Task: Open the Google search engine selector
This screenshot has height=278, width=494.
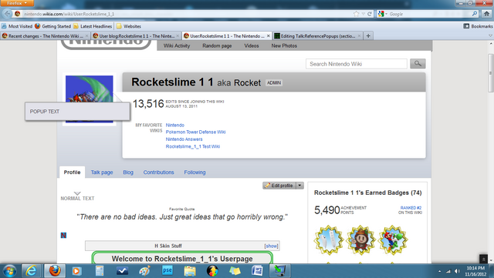Action: 383,14
